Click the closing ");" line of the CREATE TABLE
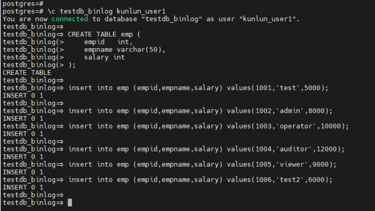375x211 pixels. pos(72,65)
